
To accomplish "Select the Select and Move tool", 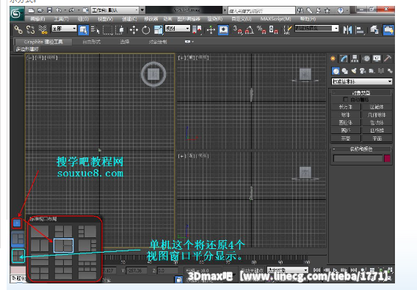I will click(x=134, y=30).
